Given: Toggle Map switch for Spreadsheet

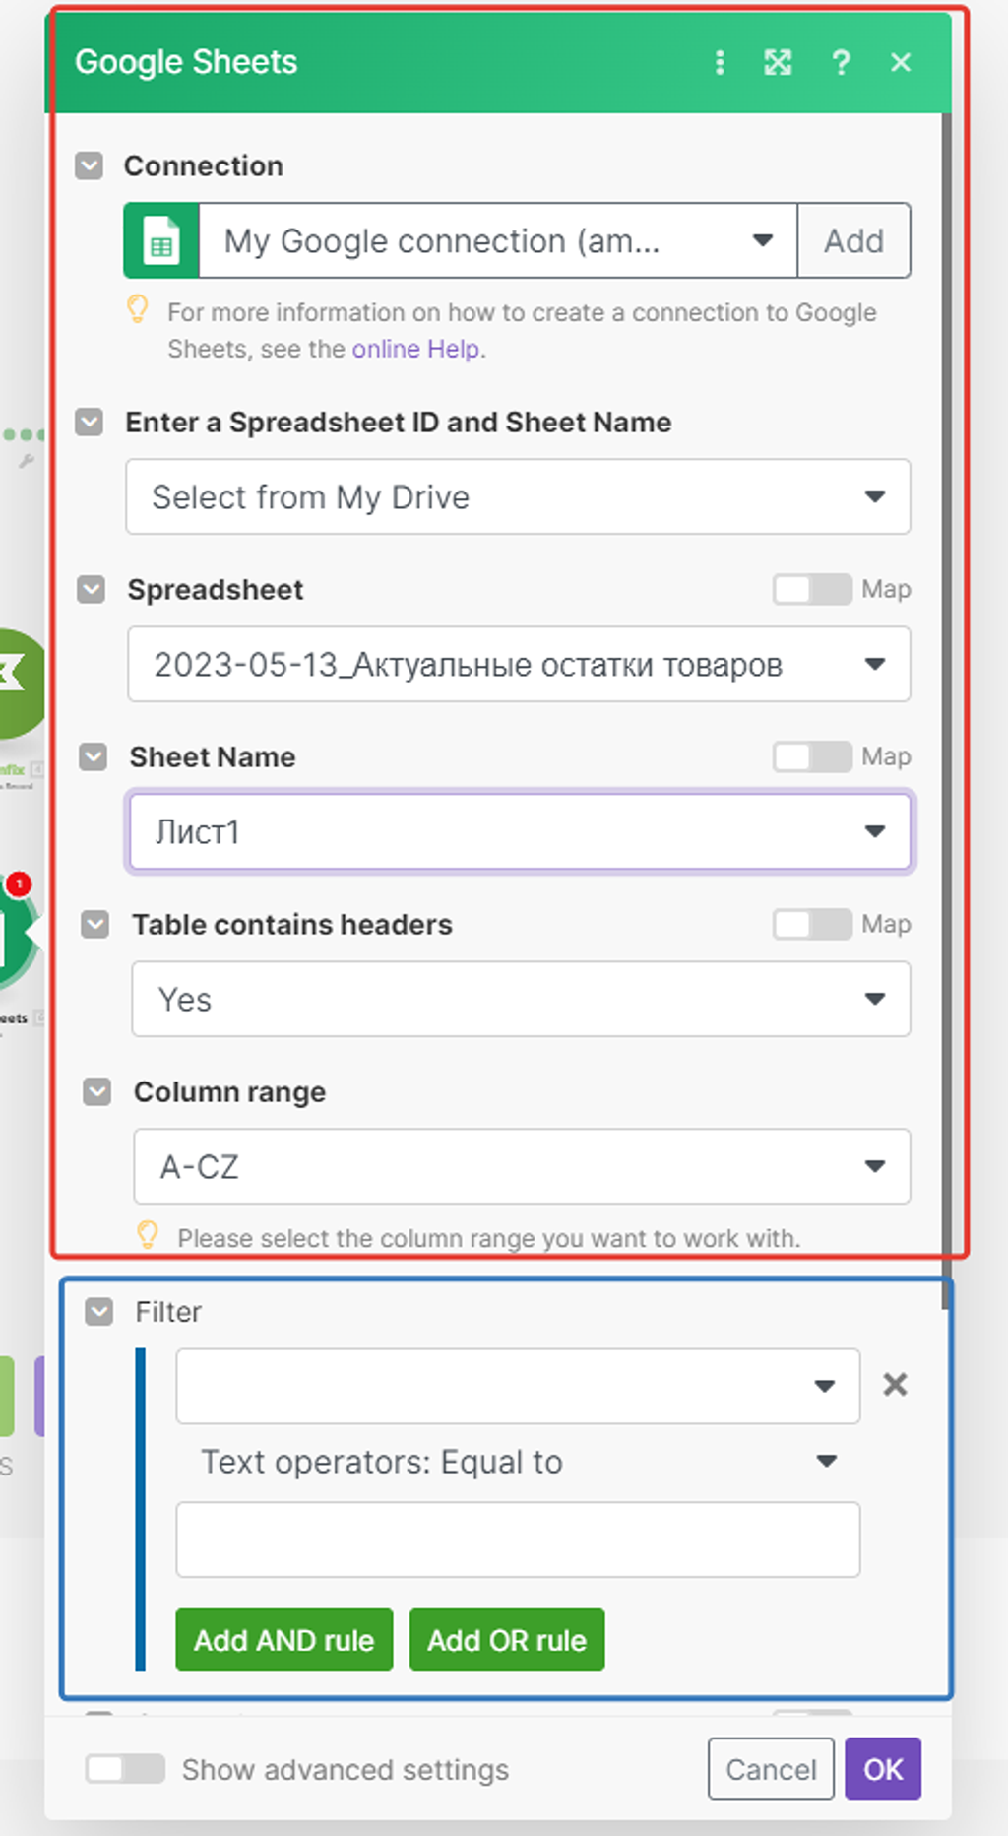Looking at the screenshot, I should pos(812,589).
